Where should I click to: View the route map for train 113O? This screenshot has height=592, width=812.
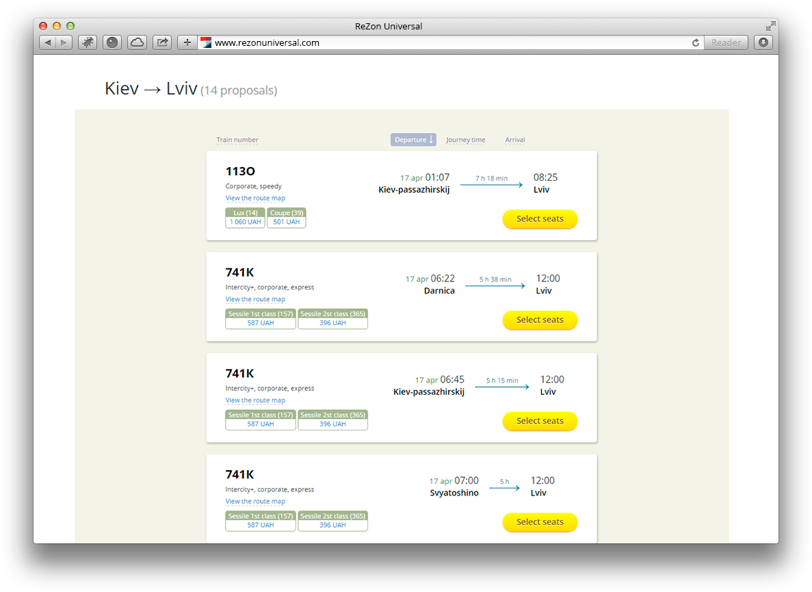tap(255, 198)
